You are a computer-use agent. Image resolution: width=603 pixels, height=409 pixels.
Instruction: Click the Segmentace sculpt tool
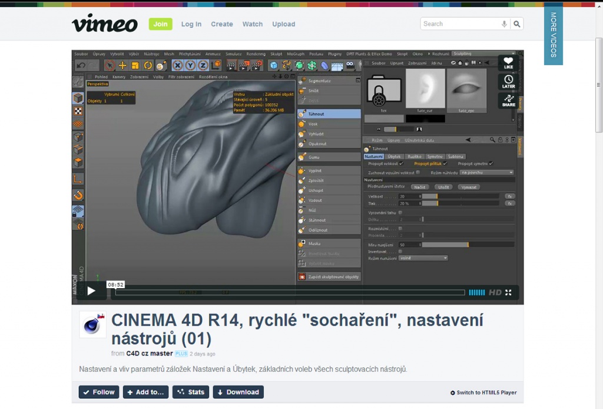(x=329, y=81)
